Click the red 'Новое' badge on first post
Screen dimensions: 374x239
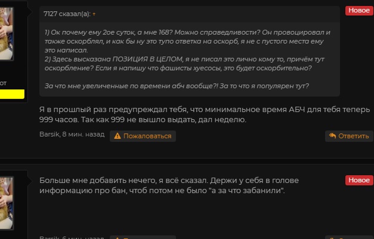click(358, 10)
